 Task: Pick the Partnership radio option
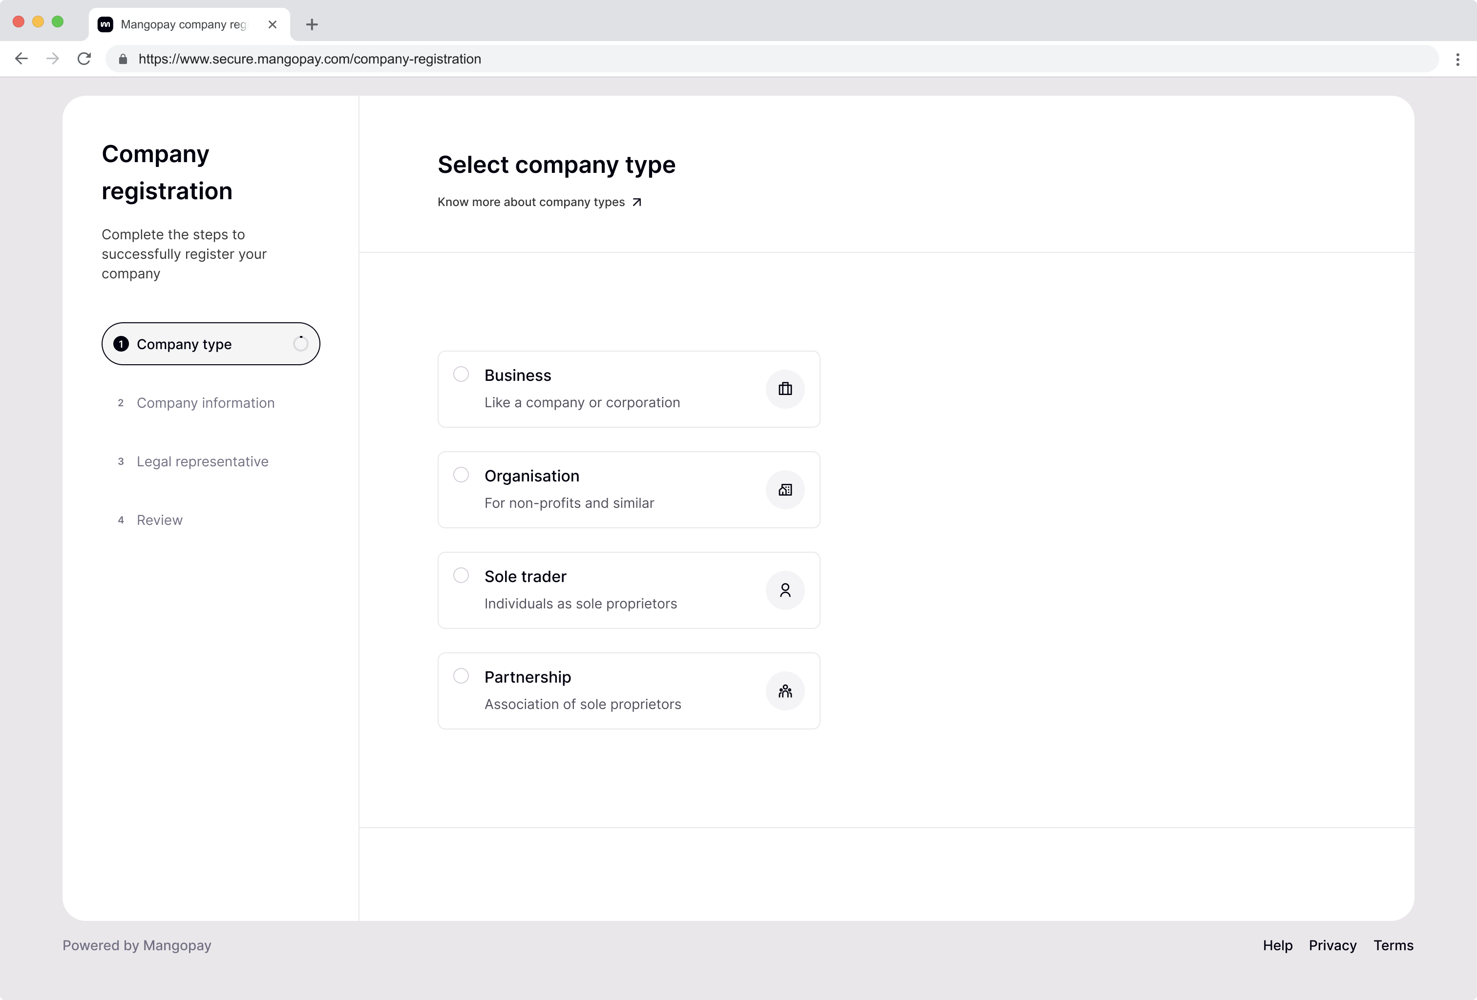click(461, 675)
